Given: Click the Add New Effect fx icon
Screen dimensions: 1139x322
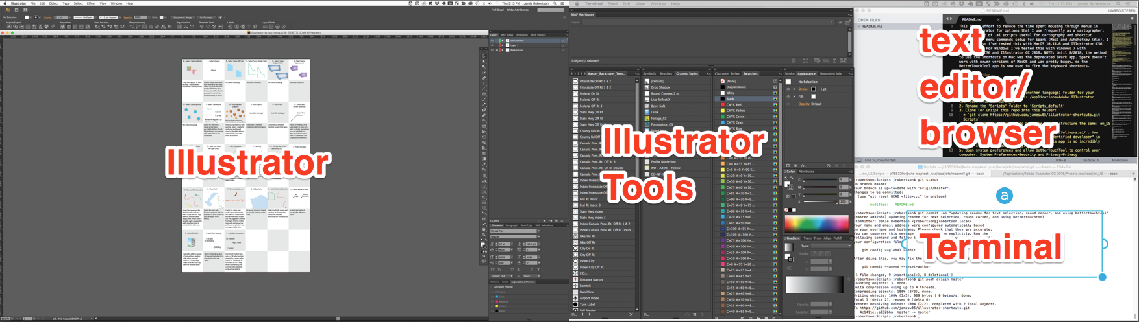Looking at the screenshot, I should point(803,165).
